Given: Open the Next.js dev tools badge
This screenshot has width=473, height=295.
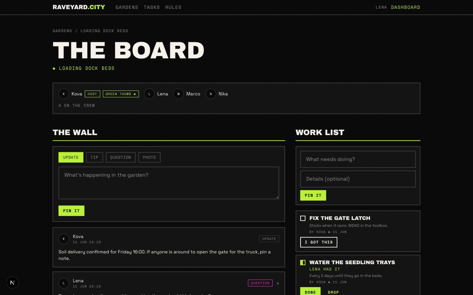Looking at the screenshot, I should pyautogui.click(x=12, y=283).
